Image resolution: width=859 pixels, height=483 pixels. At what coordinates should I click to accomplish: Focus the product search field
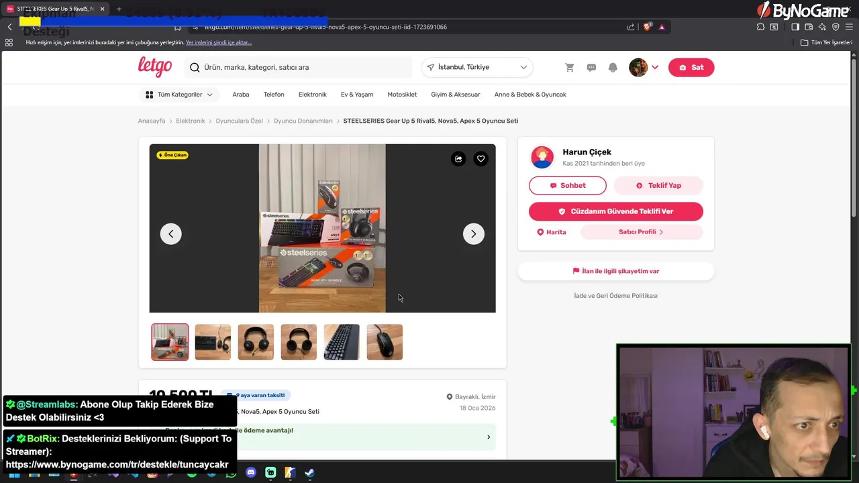(299, 67)
